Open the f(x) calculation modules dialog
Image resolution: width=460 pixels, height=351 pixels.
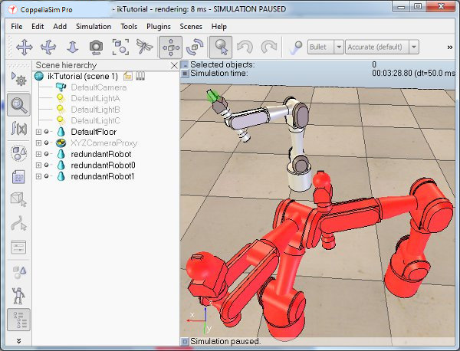pyautogui.click(x=18, y=129)
